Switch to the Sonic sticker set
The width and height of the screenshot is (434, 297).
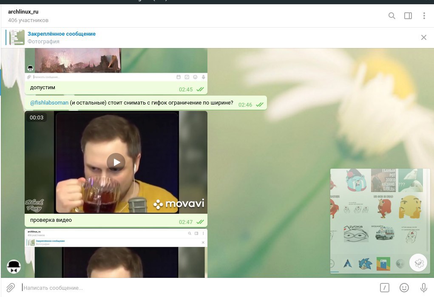pyautogui.click(x=366, y=264)
